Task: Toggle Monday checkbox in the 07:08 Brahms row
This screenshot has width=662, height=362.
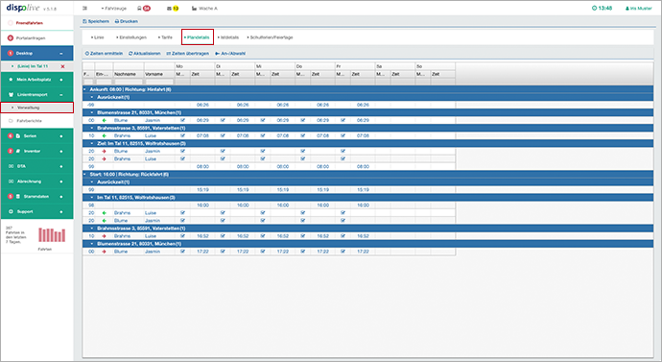Action: 182,135
